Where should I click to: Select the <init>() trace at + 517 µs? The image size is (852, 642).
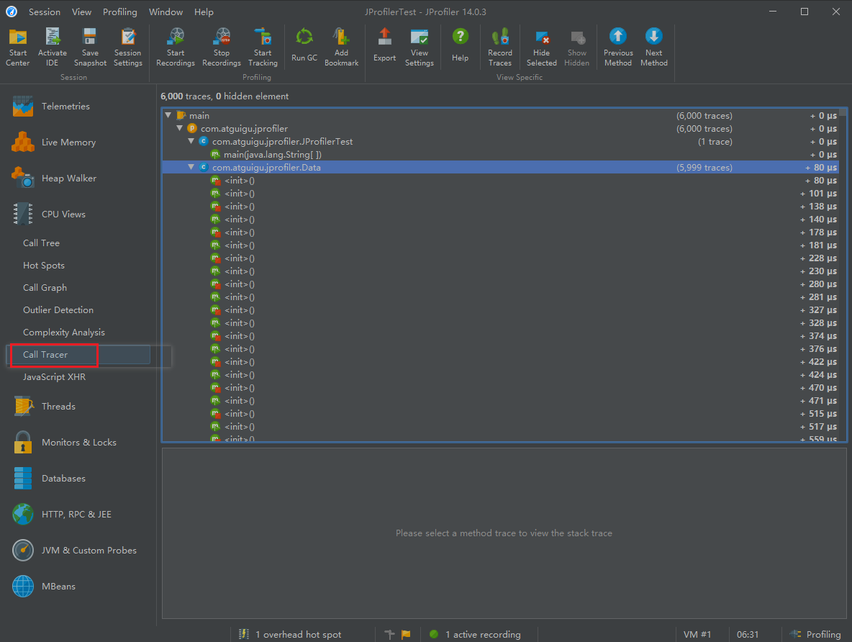(x=500, y=427)
